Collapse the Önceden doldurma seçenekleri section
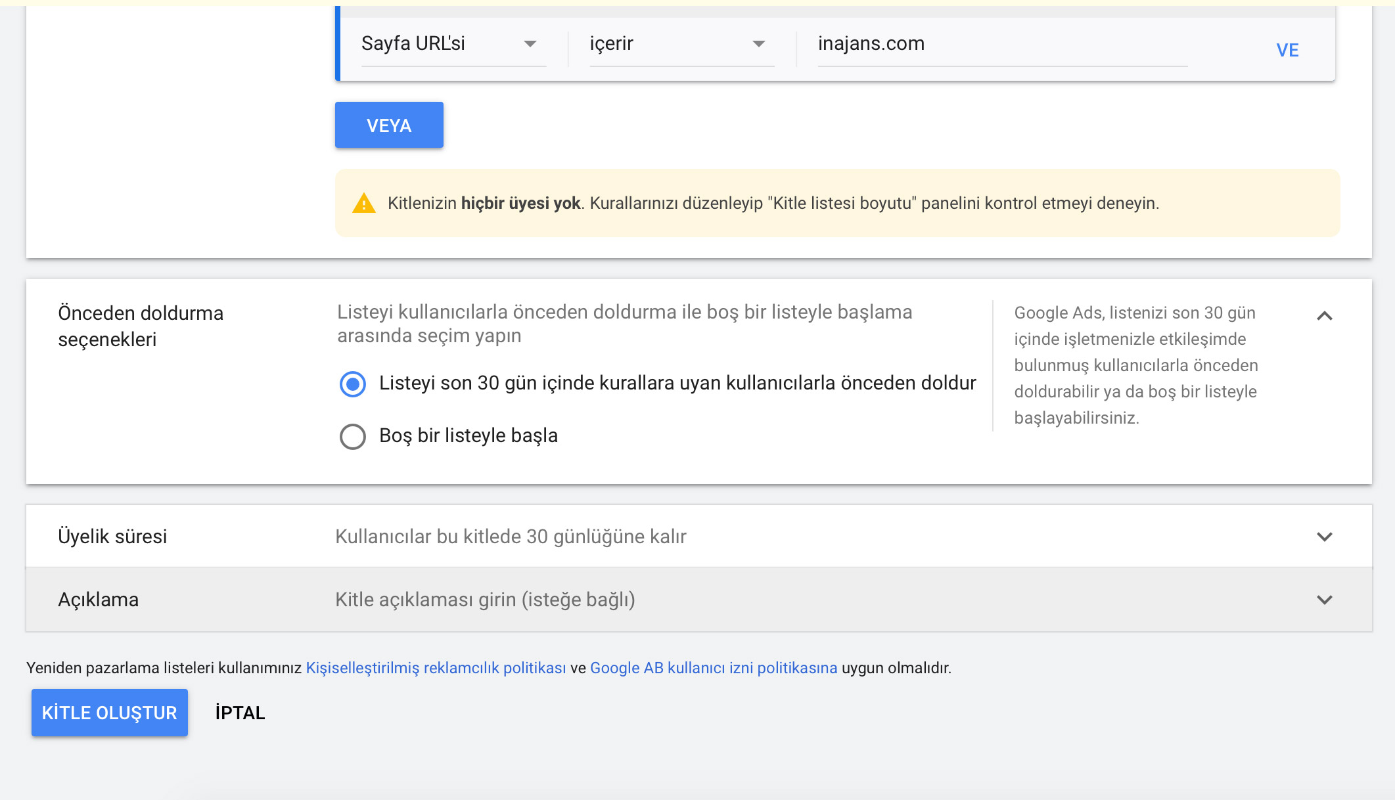This screenshot has width=1395, height=800. click(x=1325, y=316)
